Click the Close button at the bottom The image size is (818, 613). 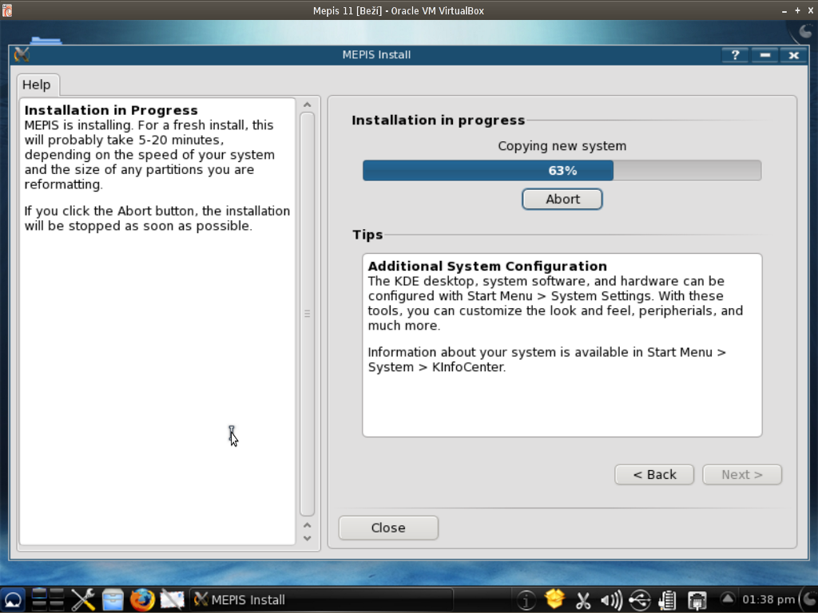[x=388, y=528]
